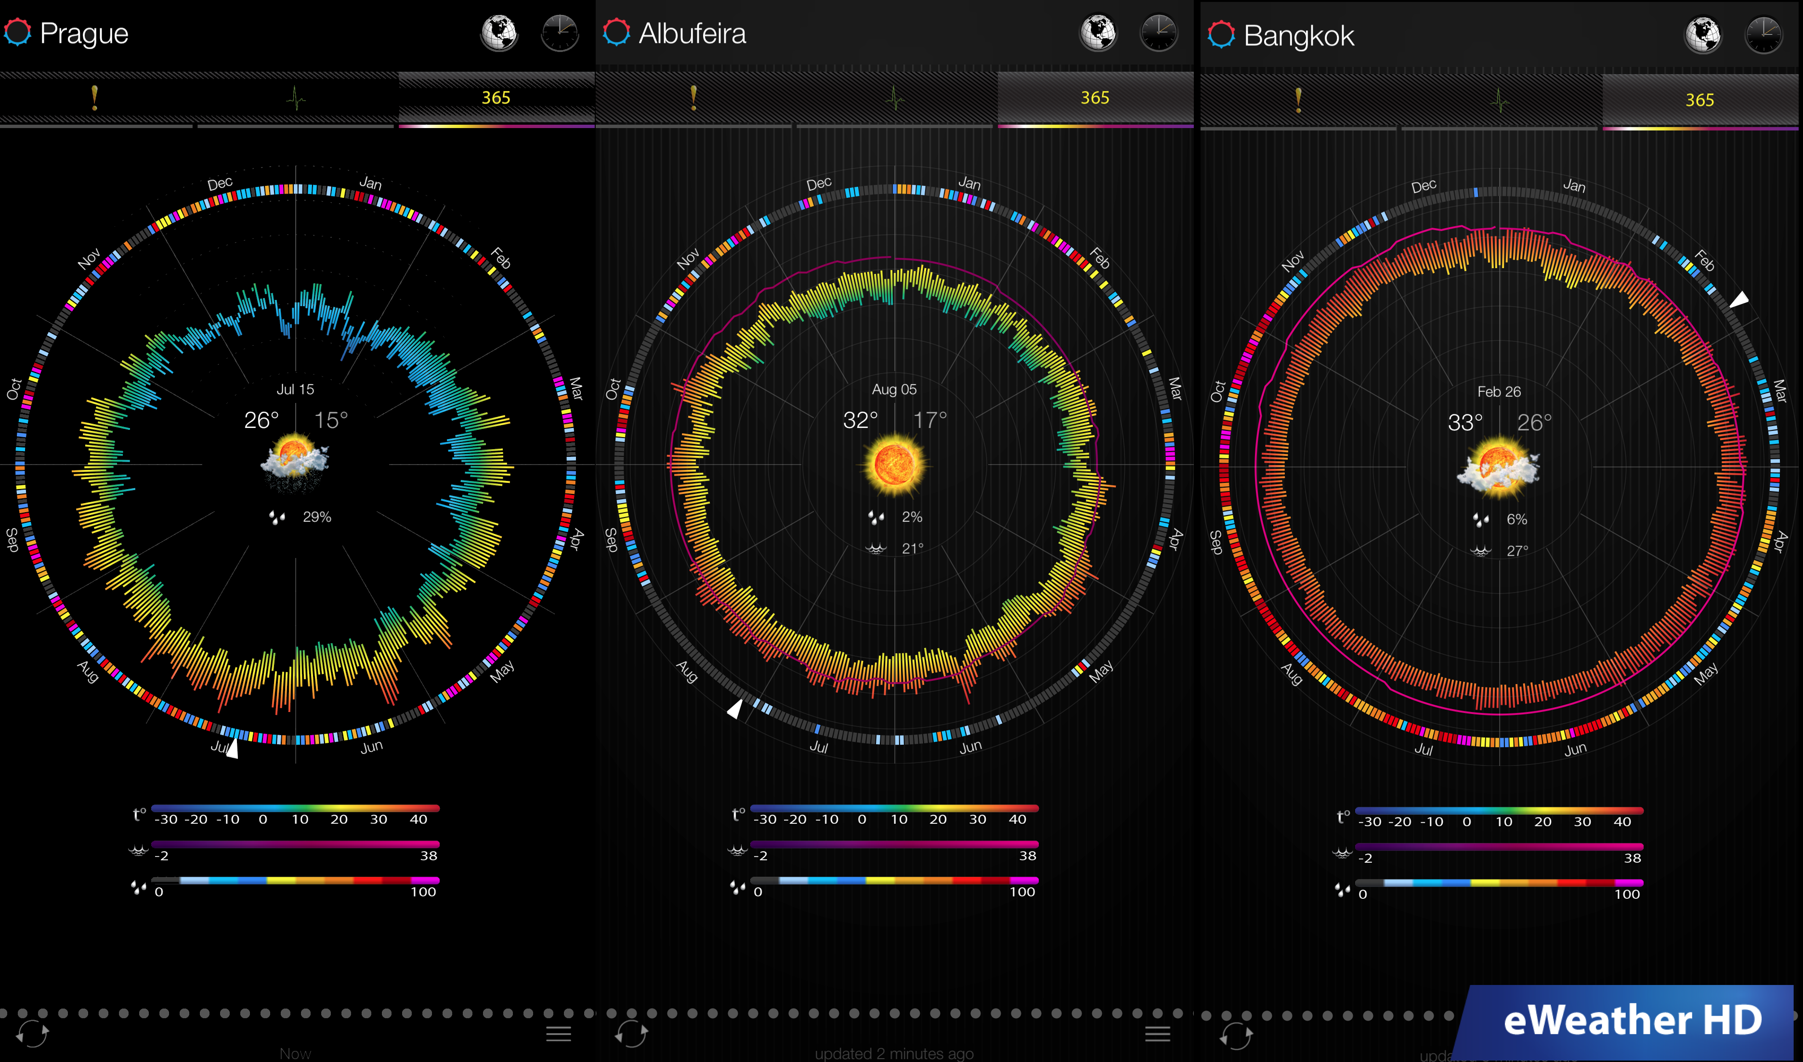1803x1062 pixels.
Task: Click the 2% precipitation value in Albufeira
Action: coord(912,517)
